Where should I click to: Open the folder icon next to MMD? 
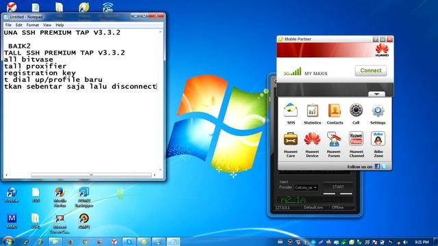(x=36, y=221)
